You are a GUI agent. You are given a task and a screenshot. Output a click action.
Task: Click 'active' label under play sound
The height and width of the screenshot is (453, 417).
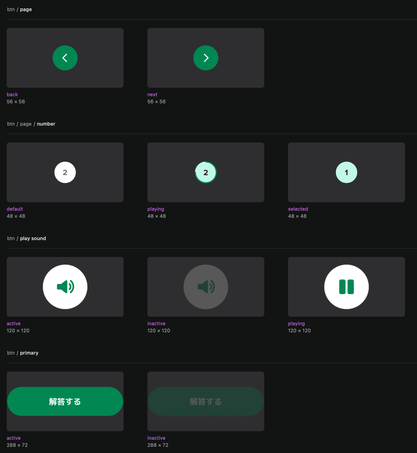(14, 324)
